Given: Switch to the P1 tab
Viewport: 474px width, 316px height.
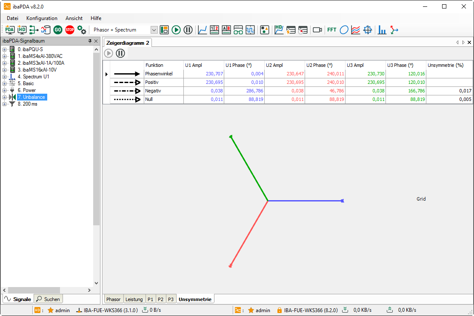Looking at the screenshot, I should (150, 299).
